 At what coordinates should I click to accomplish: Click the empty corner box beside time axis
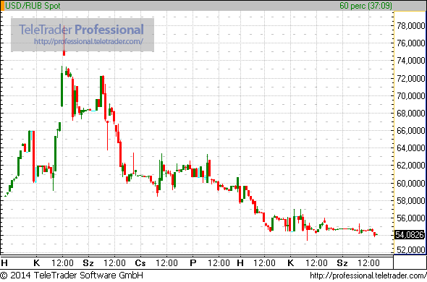click(x=410, y=262)
